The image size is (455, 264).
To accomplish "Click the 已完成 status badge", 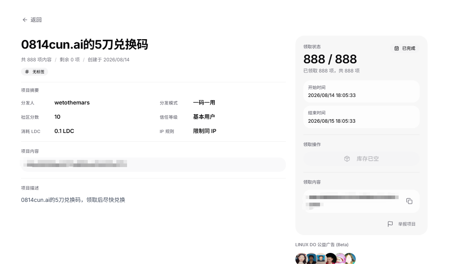I will point(405,48).
